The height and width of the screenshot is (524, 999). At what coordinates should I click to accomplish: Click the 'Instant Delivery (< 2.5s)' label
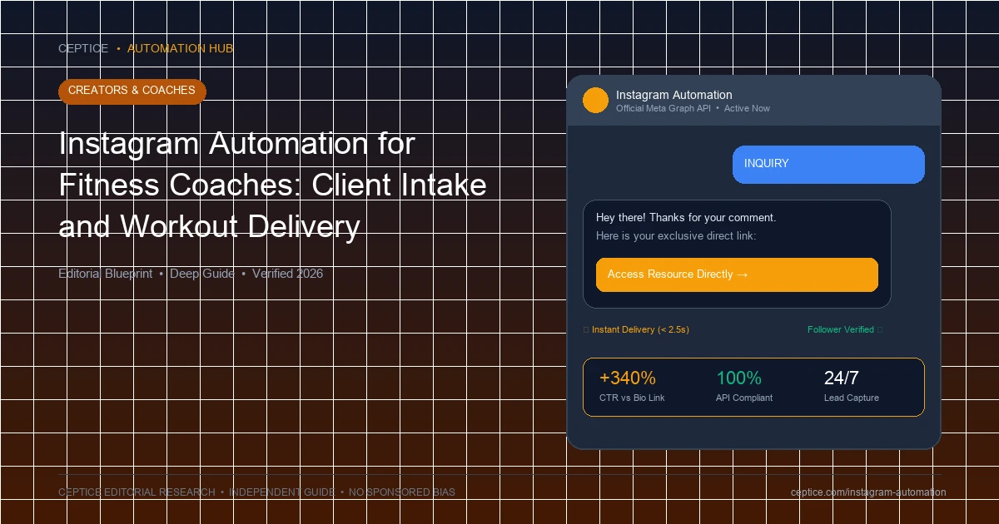tap(640, 329)
